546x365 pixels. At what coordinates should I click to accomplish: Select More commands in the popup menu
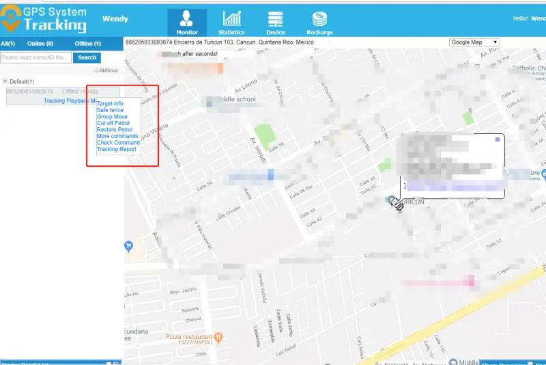117,136
